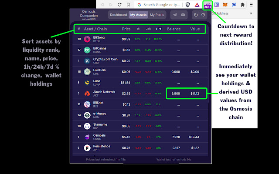Click the Persistence token logo

pyautogui.click(x=87, y=148)
